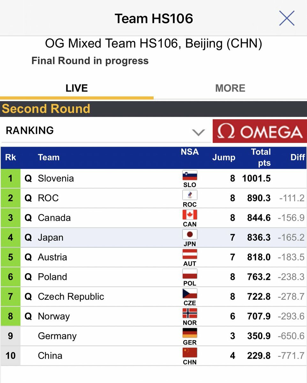Select the China team name
307x383 pixels.
(x=50, y=356)
